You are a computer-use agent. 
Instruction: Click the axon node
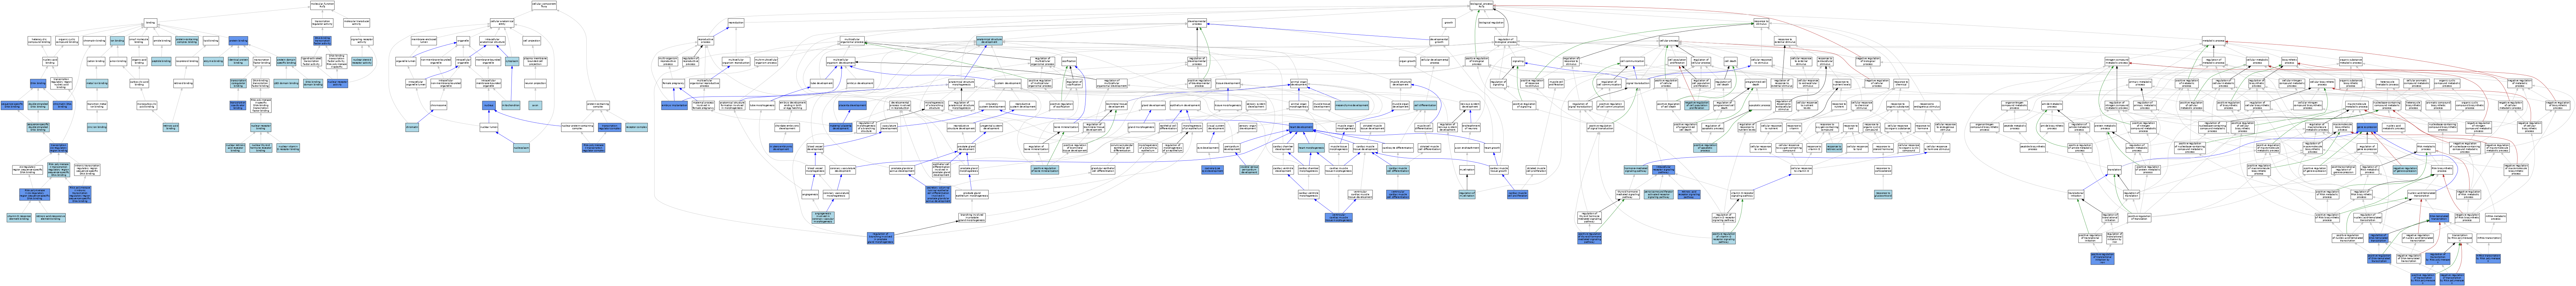pyautogui.click(x=535, y=105)
